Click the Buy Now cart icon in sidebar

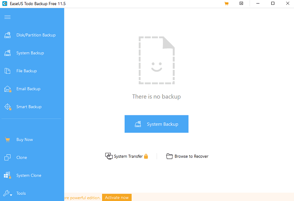(x=7, y=140)
